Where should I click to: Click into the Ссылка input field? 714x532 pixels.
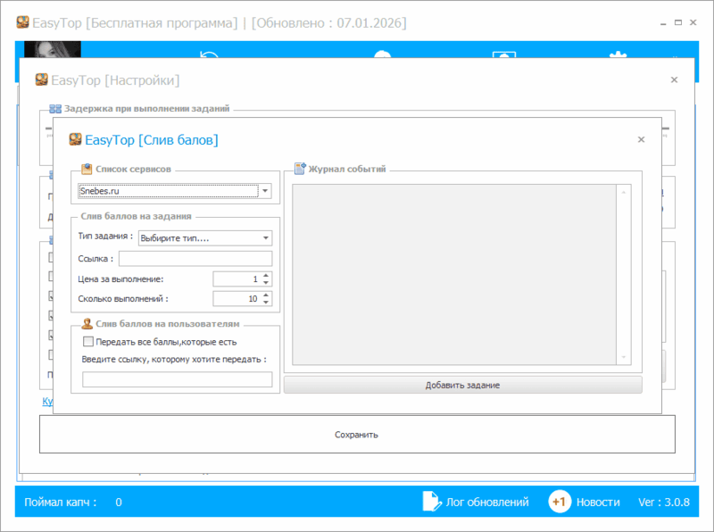[x=195, y=259]
